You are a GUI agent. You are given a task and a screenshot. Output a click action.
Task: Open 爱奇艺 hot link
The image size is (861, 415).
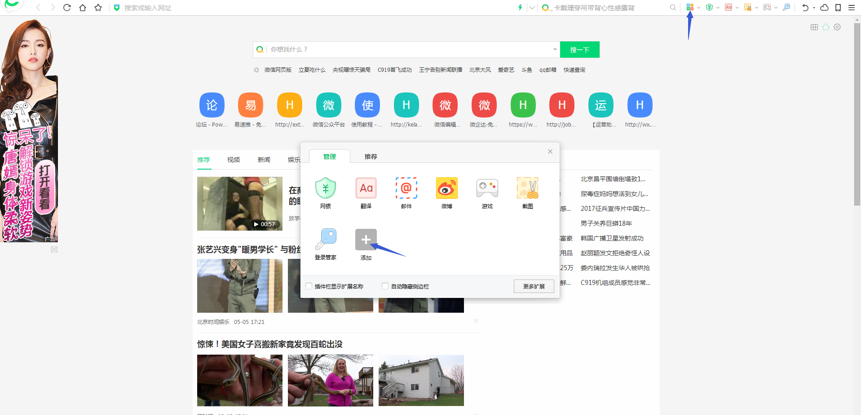point(506,70)
